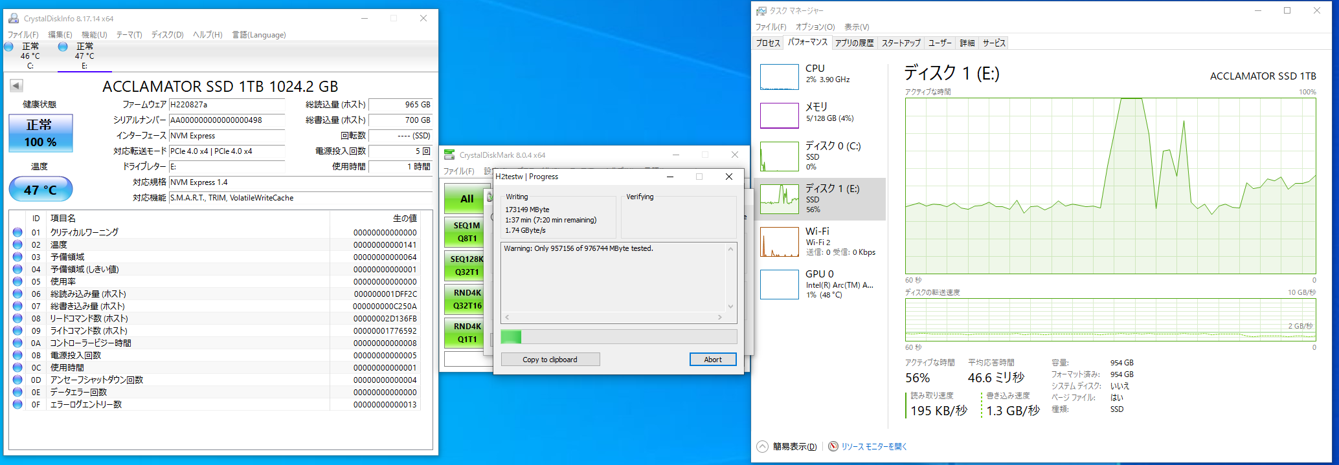Select the Wi-Fi graph in the performance sidebar
This screenshot has height=465, width=1339.
(779, 242)
